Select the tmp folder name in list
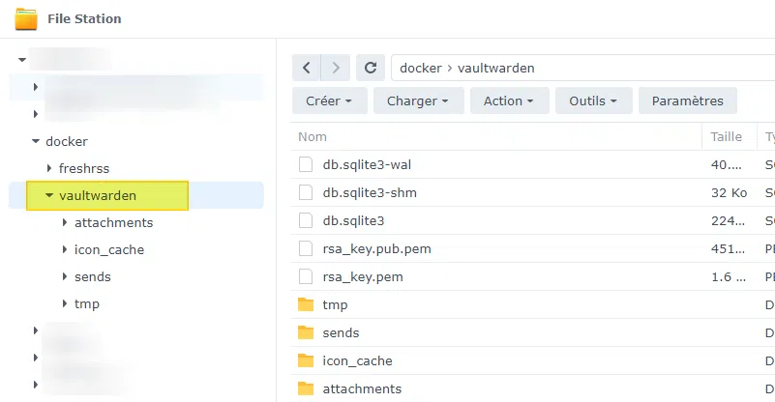Viewport: 775px width, 402px height. point(335,304)
